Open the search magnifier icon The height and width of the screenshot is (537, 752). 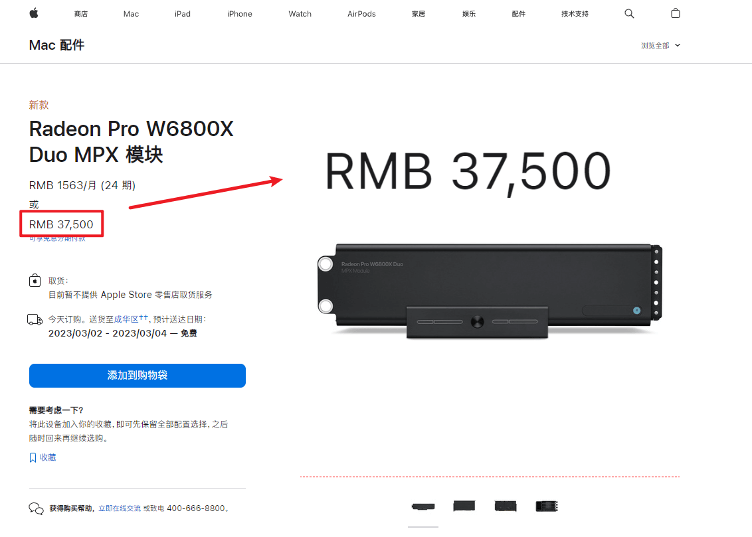pyautogui.click(x=629, y=14)
